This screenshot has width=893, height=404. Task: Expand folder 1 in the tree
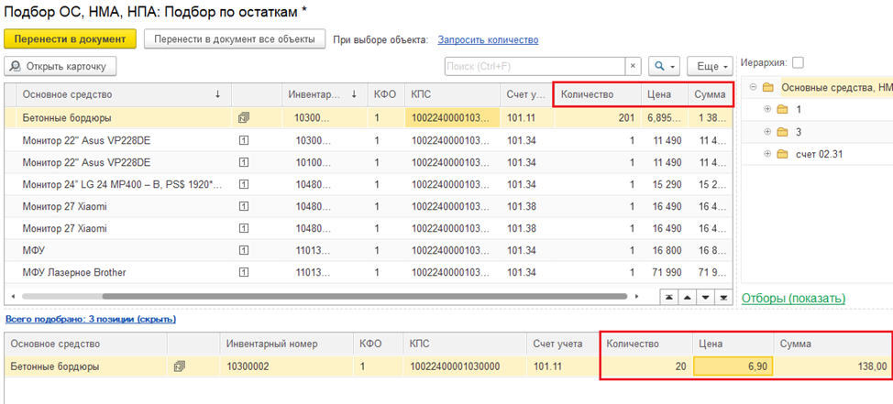pos(767,109)
